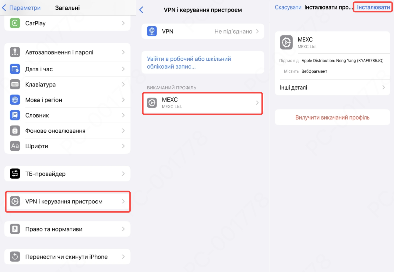Open the chevron beside Право та нормативи
This screenshot has width=394, height=272.
[123, 229]
